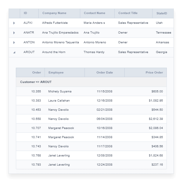Select order 10.707 cell
Screen dimensions: 183x183
pos(30,128)
